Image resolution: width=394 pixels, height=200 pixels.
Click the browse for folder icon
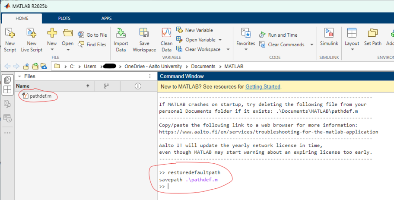35,67
